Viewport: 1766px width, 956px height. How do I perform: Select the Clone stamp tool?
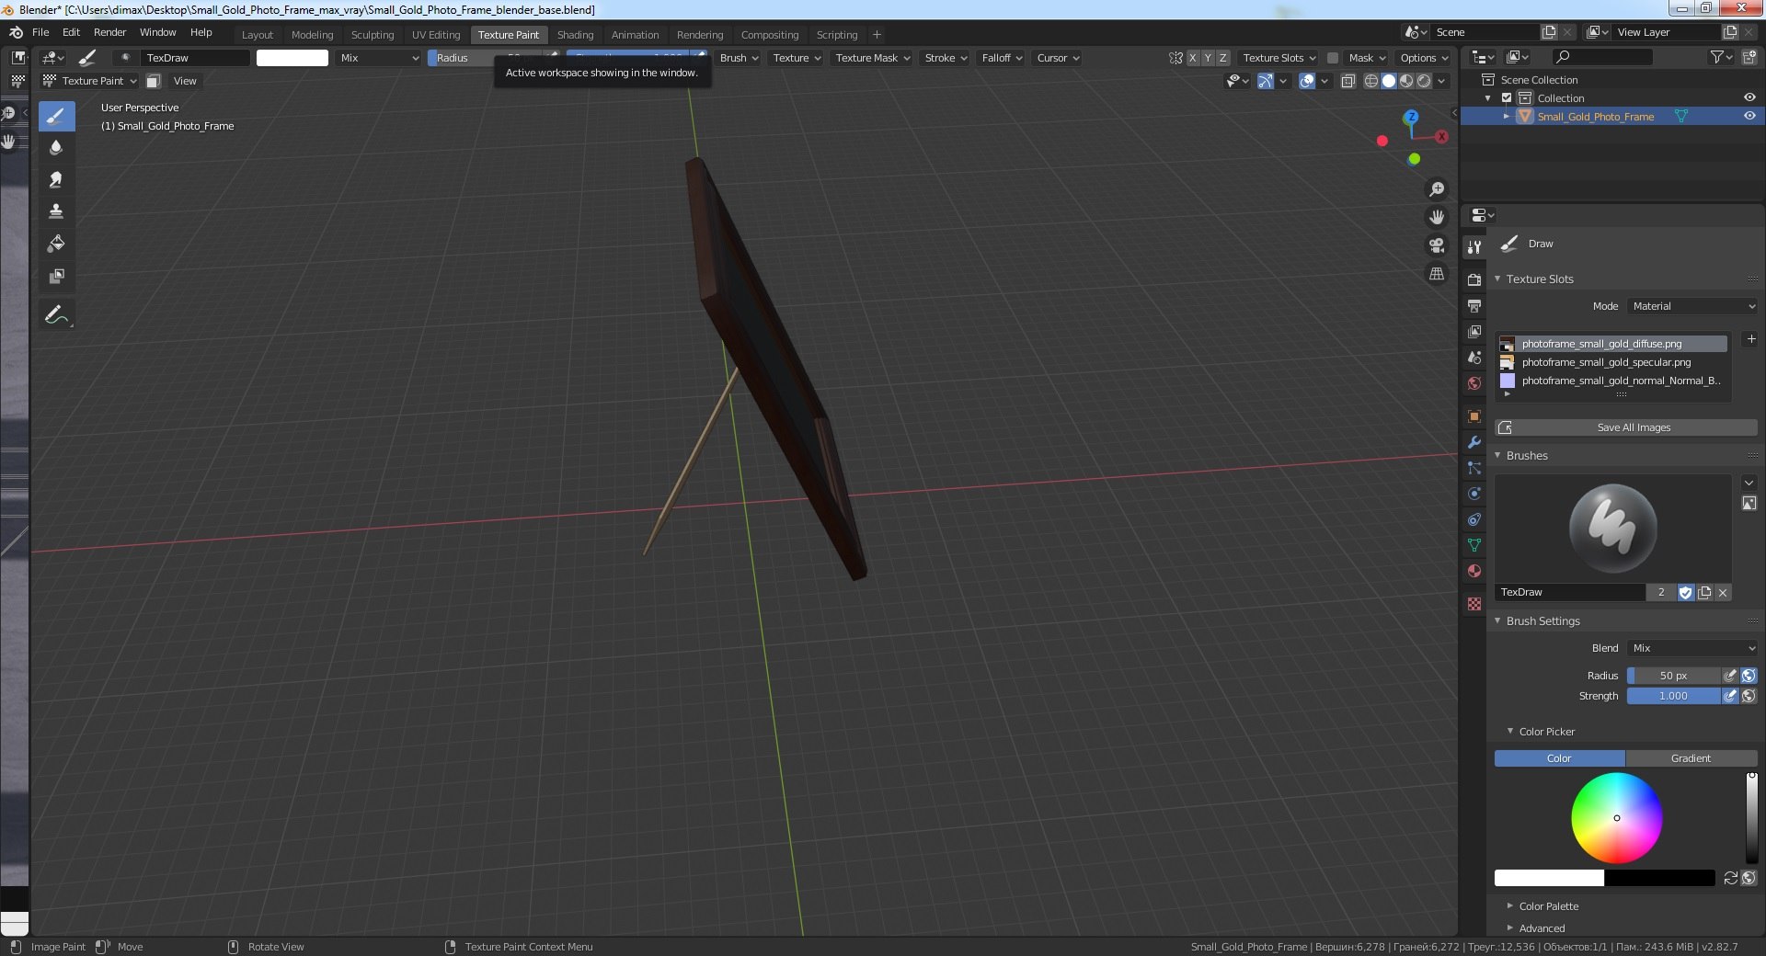point(56,211)
